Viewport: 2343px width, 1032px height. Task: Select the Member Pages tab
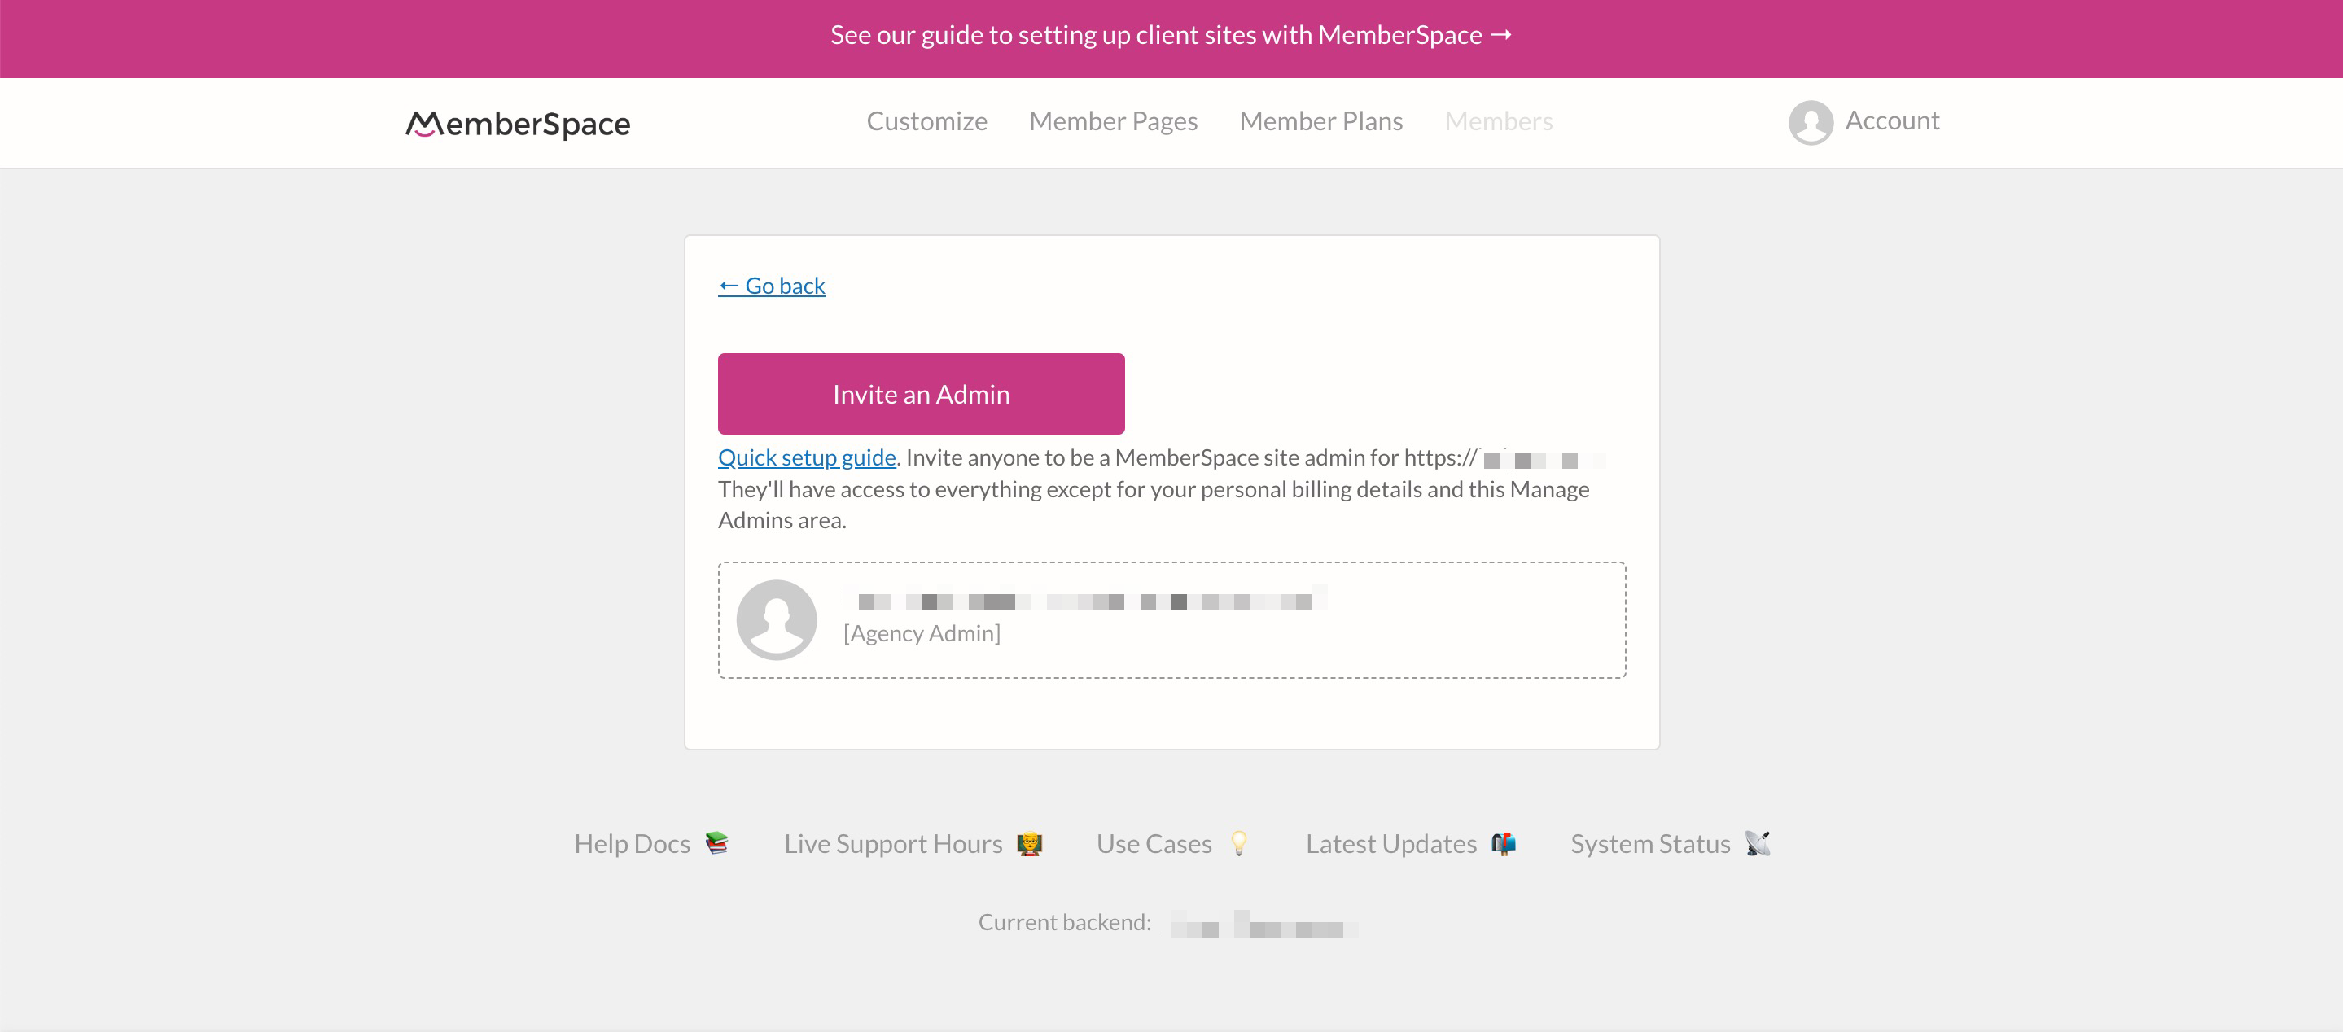[1113, 121]
